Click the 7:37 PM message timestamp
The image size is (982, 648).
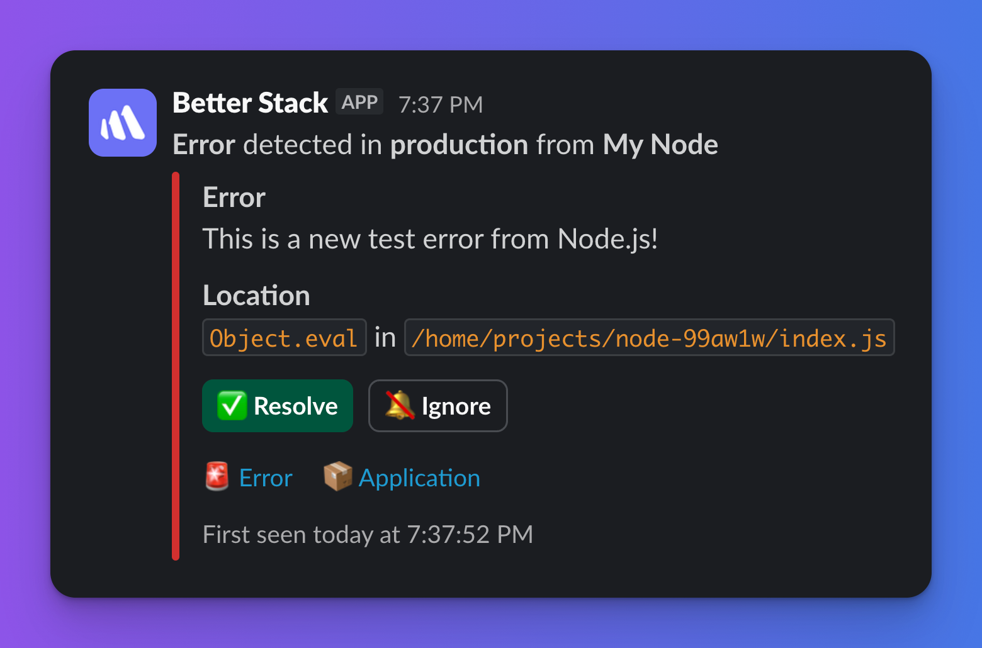coord(440,104)
